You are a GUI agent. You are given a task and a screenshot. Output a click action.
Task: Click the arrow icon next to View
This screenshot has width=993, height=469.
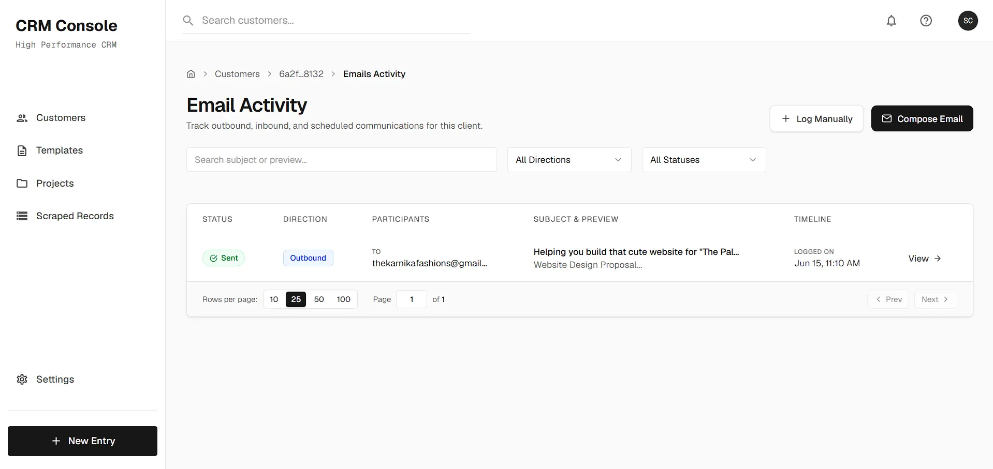937,259
